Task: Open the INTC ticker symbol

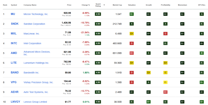Action: pyautogui.click(x=14, y=43)
